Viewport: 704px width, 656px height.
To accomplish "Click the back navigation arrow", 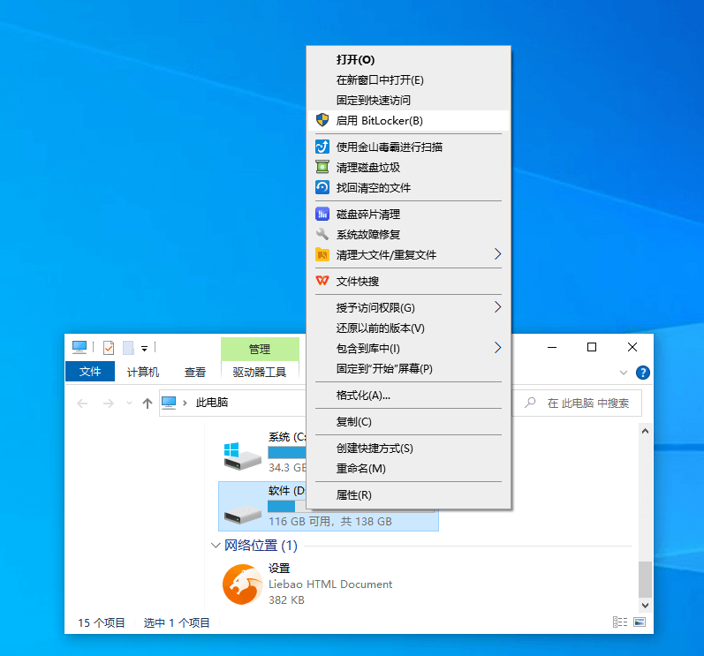I will pyautogui.click(x=83, y=403).
